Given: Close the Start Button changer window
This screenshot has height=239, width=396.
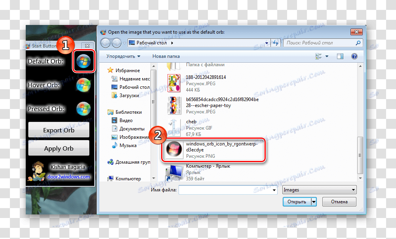Looking at the screenshot, I should [87, 46].
